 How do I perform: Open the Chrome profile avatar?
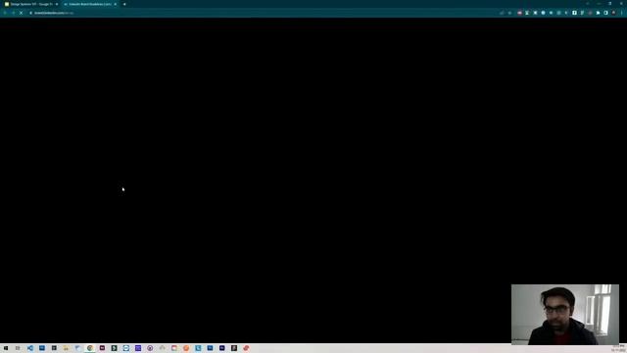click(x=614, y=13)
